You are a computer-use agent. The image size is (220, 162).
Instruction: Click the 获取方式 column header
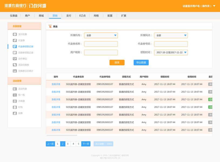point(126,77)
